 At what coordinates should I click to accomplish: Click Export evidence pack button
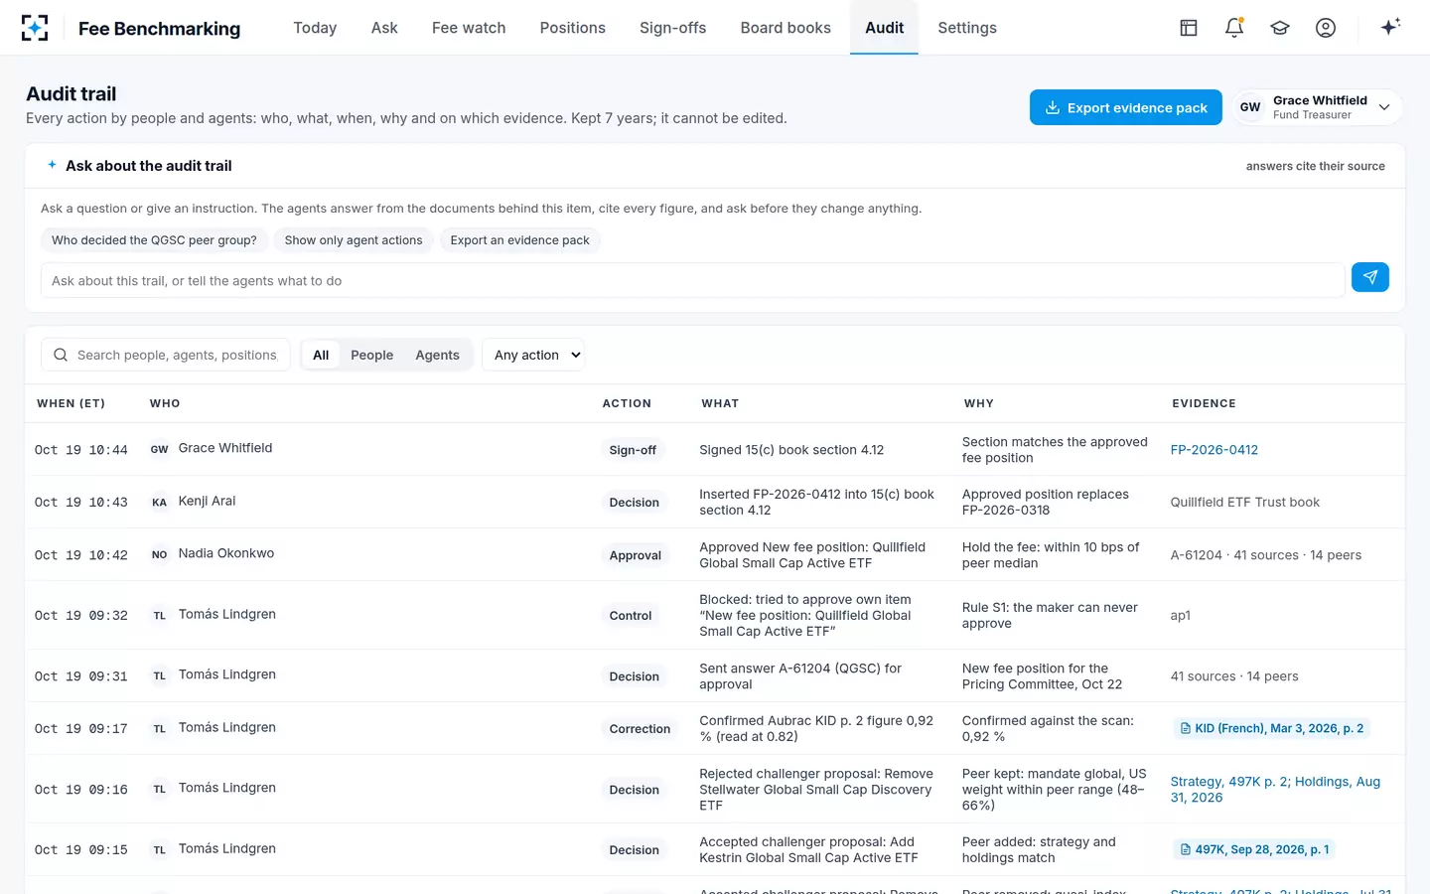[x=1125, y=107]
